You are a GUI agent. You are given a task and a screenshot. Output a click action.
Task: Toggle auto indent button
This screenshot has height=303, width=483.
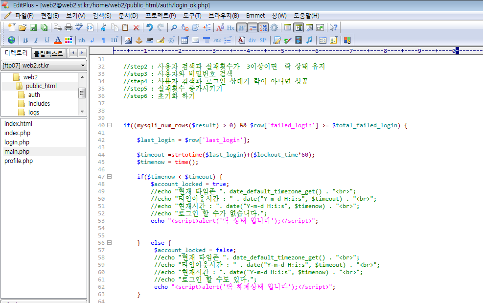click(x=253, y=27)
